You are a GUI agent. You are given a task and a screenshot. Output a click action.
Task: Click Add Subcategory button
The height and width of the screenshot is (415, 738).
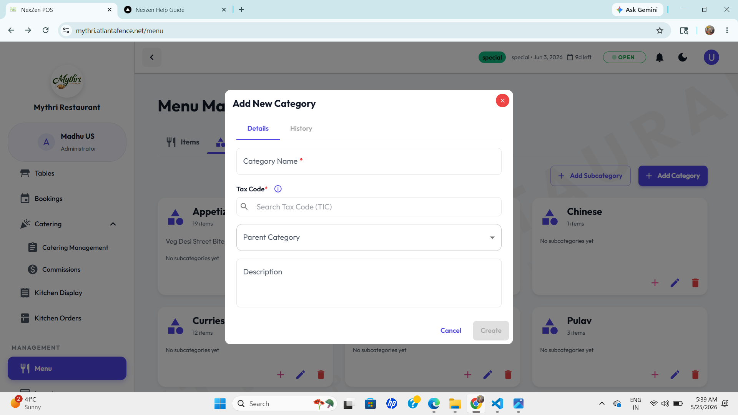590,176
